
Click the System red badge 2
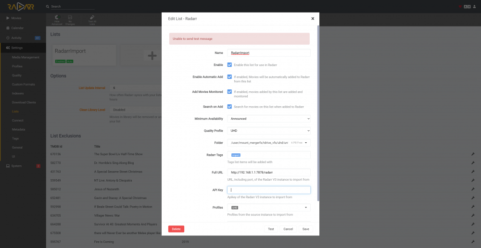(38, 166)
